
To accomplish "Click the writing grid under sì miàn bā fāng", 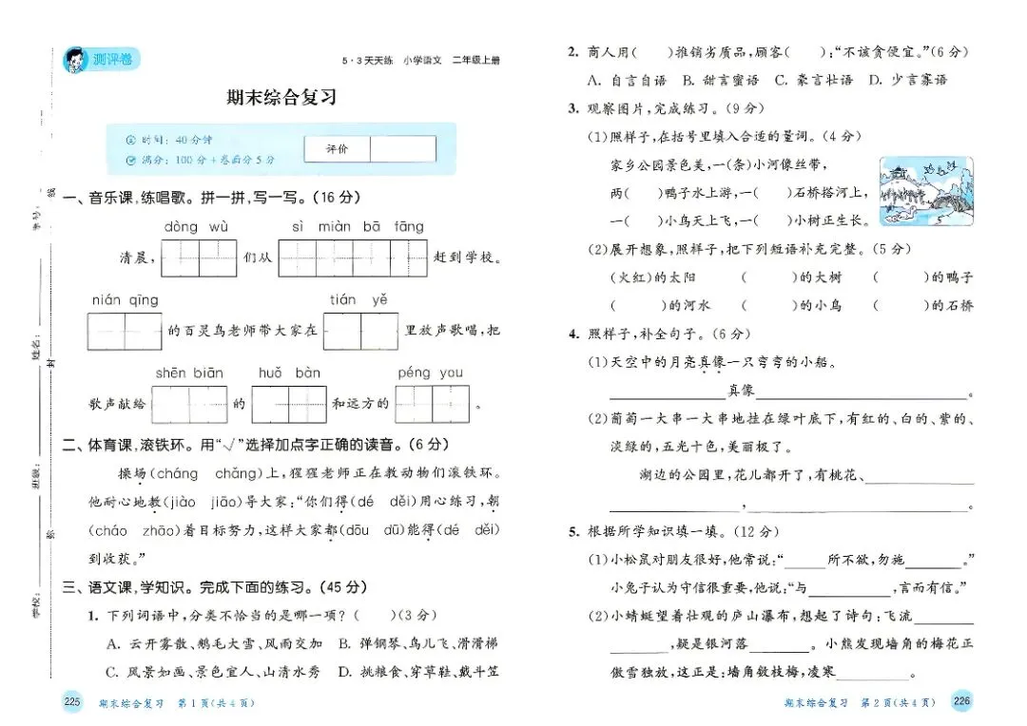I will (x=353, y=258).
